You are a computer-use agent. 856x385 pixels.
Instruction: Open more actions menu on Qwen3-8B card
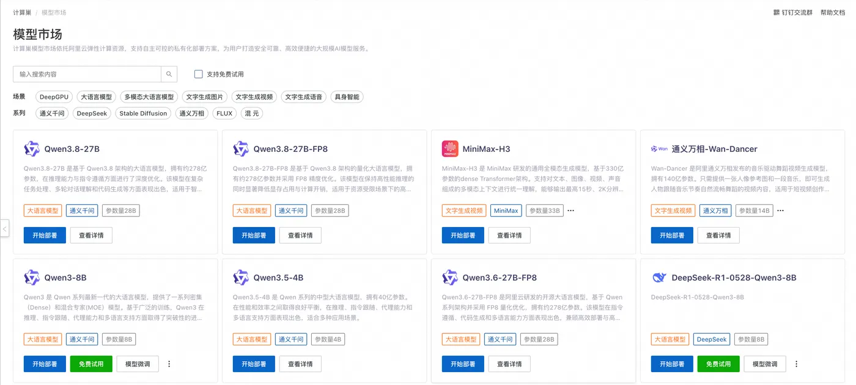[169, 364]
